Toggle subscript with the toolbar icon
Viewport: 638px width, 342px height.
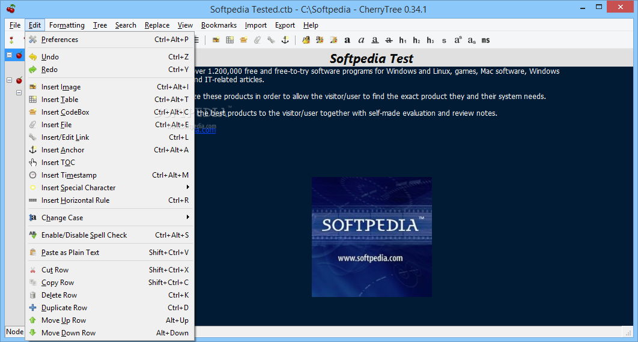pyautogui.click(x=472, y=40)
